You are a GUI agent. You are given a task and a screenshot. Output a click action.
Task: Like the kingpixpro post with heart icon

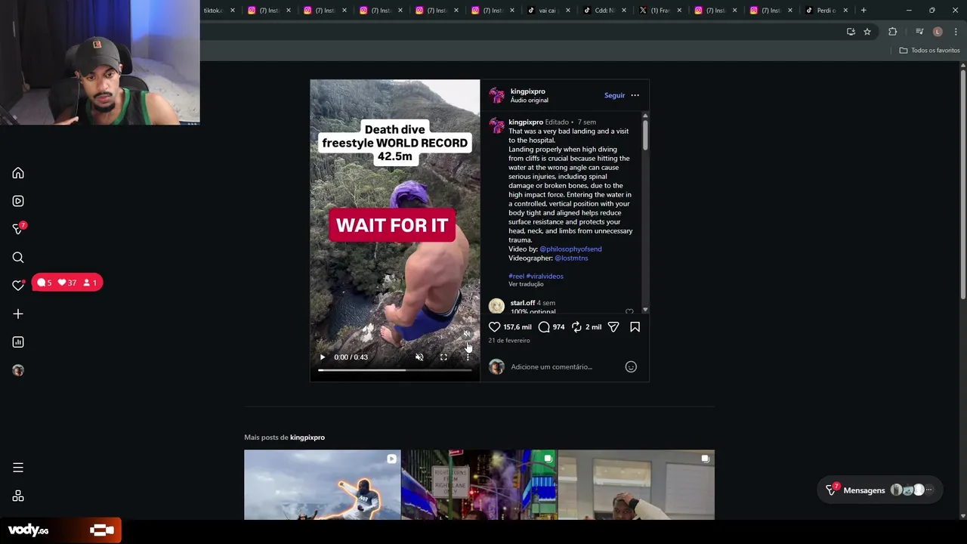point(494,327)
